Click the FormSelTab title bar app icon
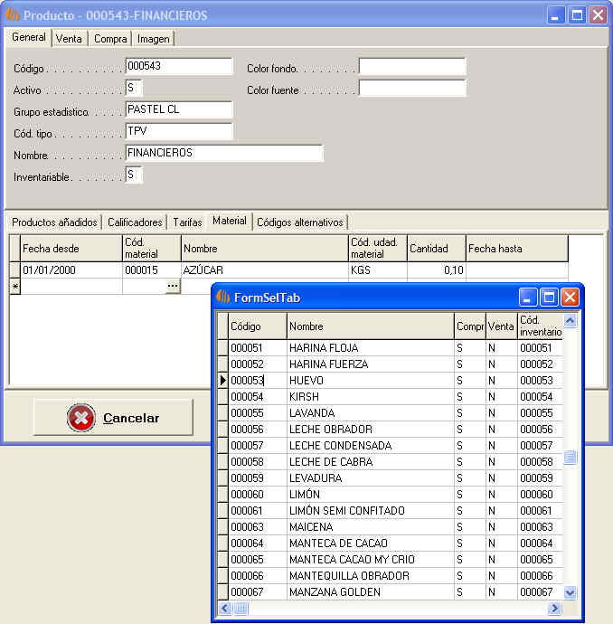 pyautogui.click(x=222, y=297)
